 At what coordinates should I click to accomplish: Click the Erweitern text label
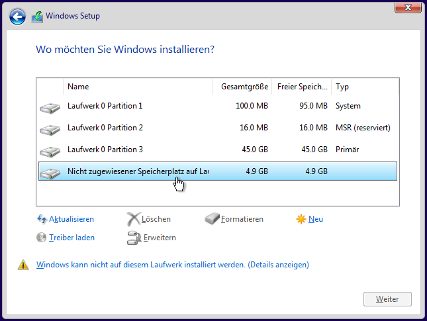pos(160,238)
